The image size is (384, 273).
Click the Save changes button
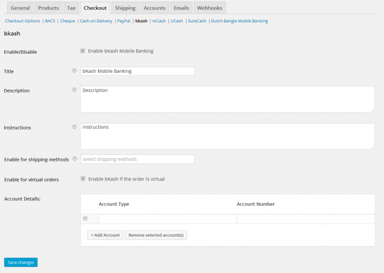click(x=21, y=262)
